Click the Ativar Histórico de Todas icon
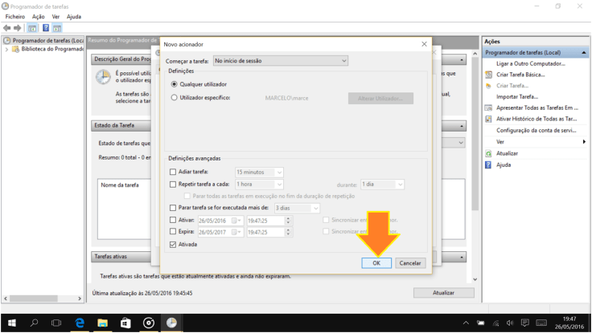This screenshot has height=333, width=592. 488,119
